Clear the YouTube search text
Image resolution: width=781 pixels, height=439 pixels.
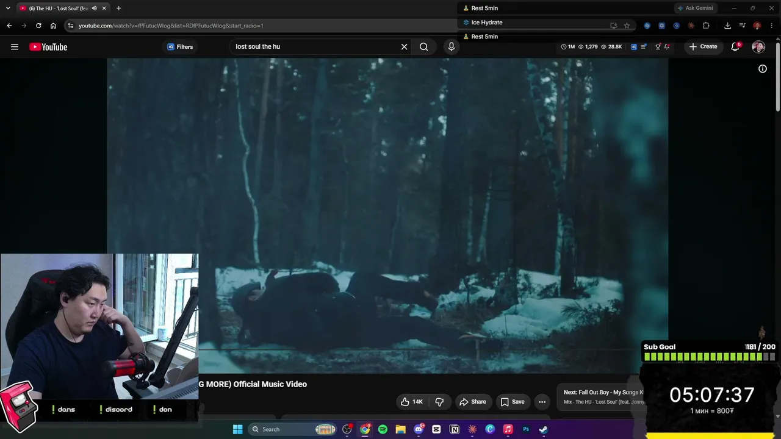pos(404,47)
